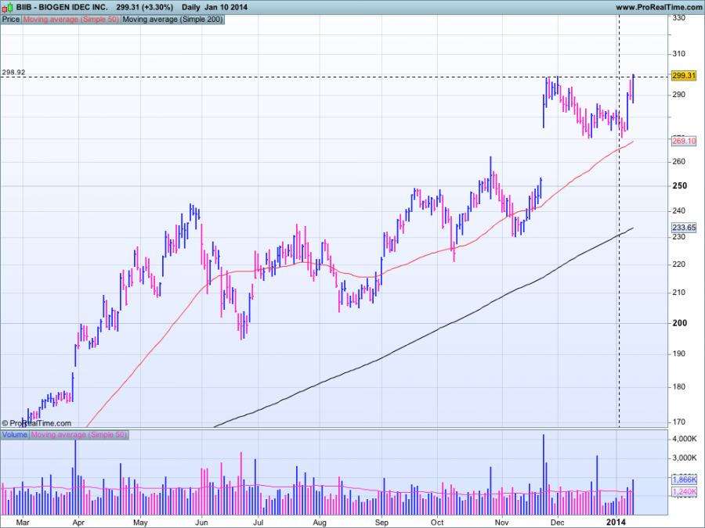Viewport: 705px width, 528px height.
Task: Select the volume Moving average (Simple 50) label
Action: (78, 435)
